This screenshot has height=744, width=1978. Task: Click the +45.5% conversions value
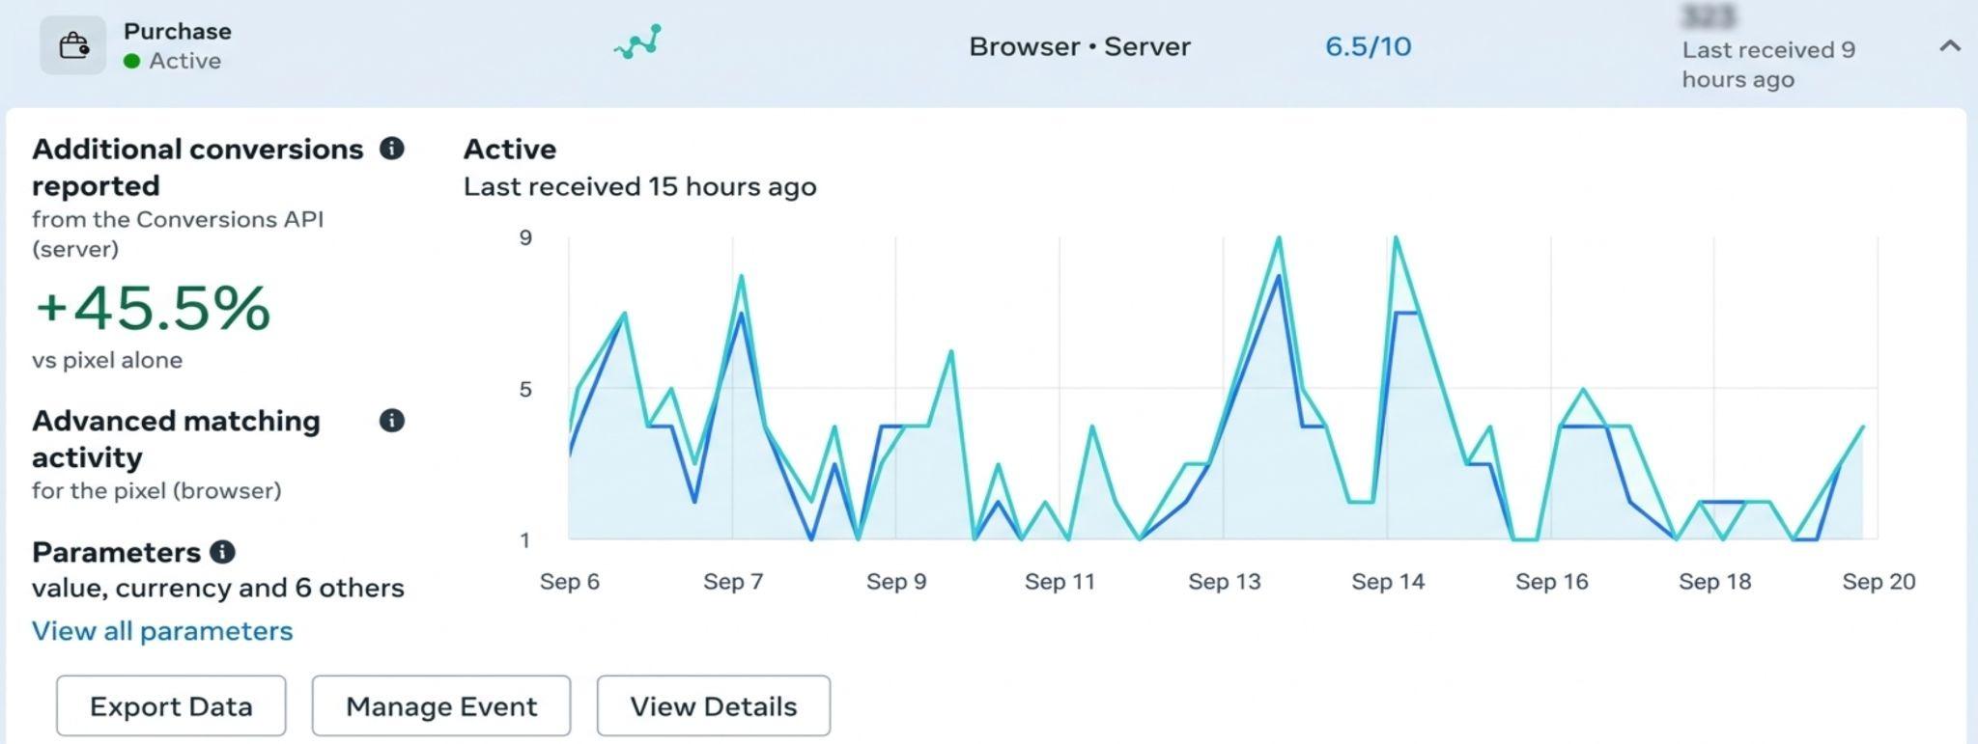pyautogui.click(x=153, y=309)
